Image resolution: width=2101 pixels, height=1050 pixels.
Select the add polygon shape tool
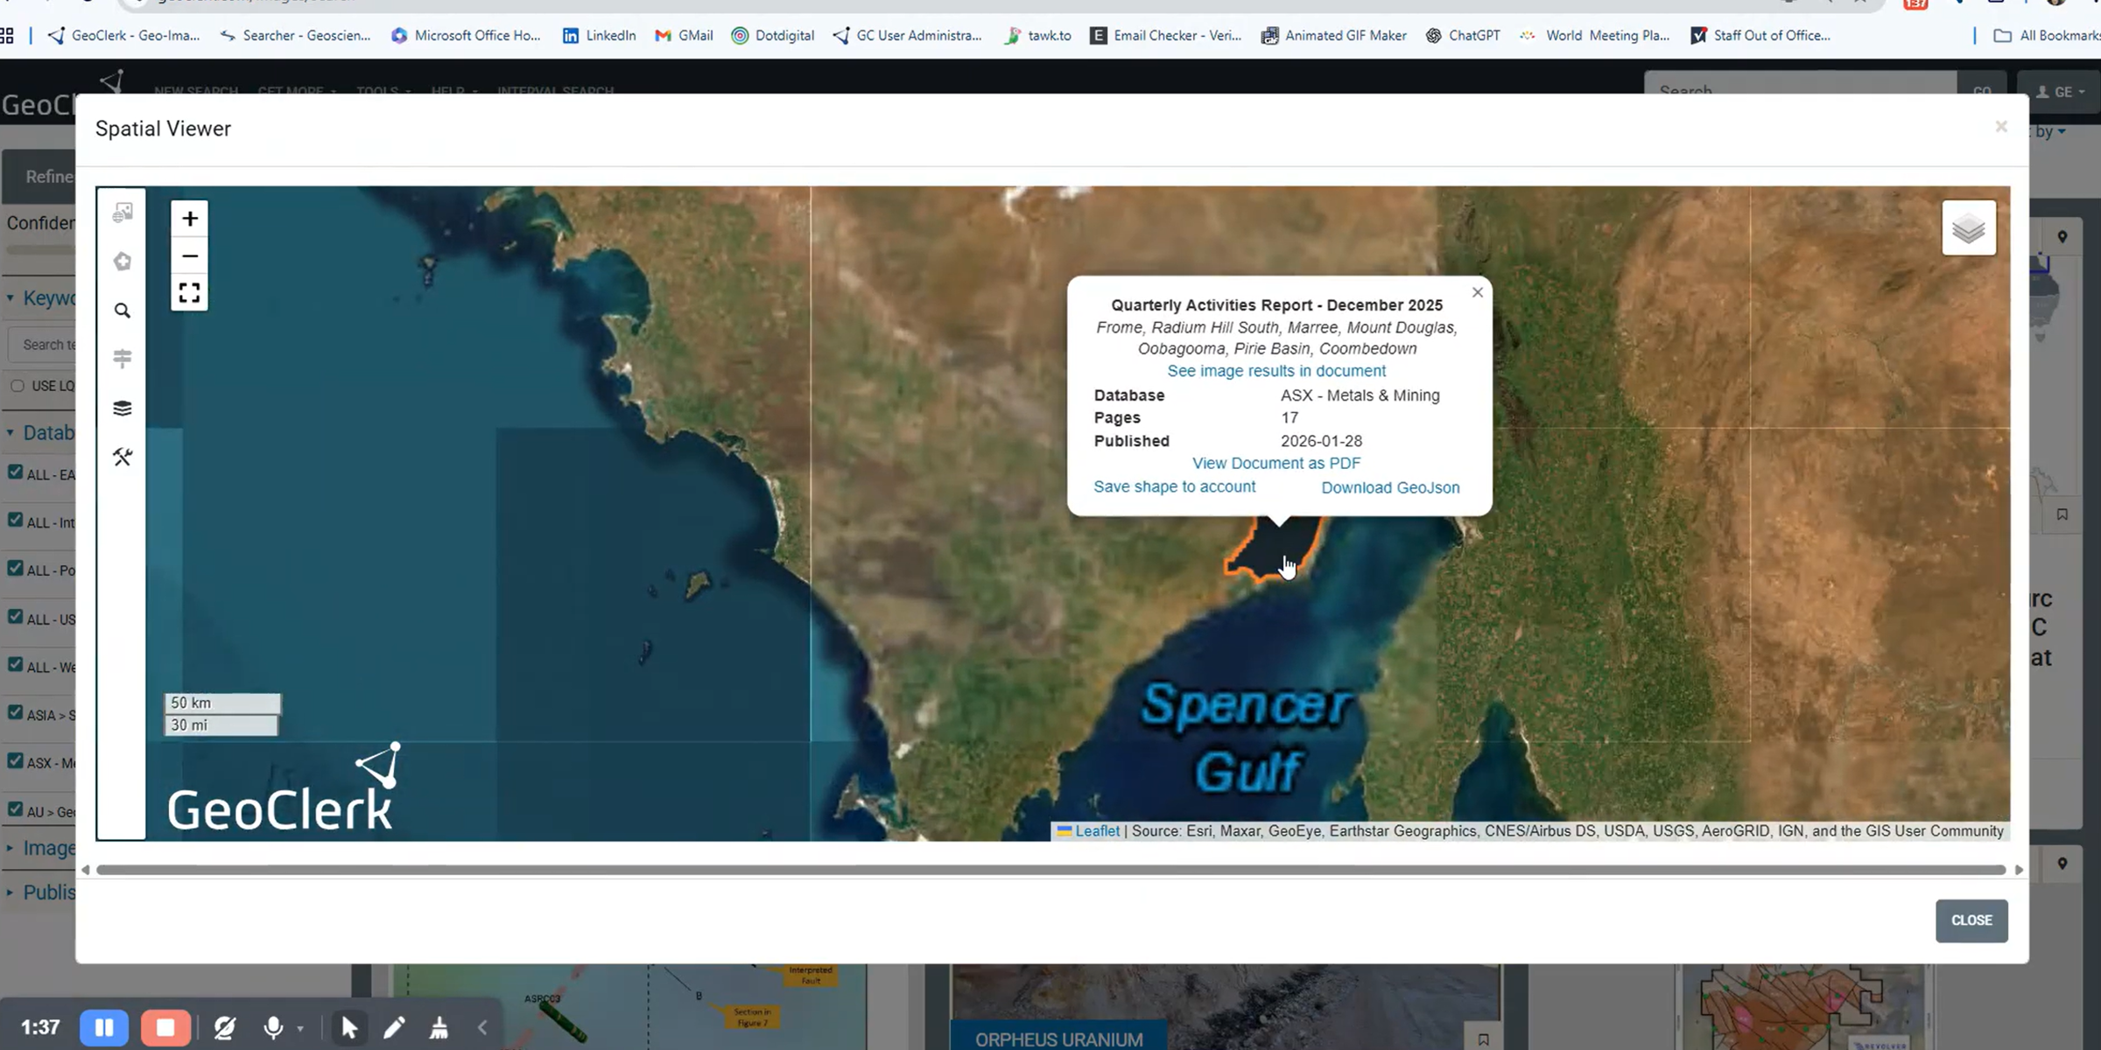pyautogui.click(x=123, y=262)
